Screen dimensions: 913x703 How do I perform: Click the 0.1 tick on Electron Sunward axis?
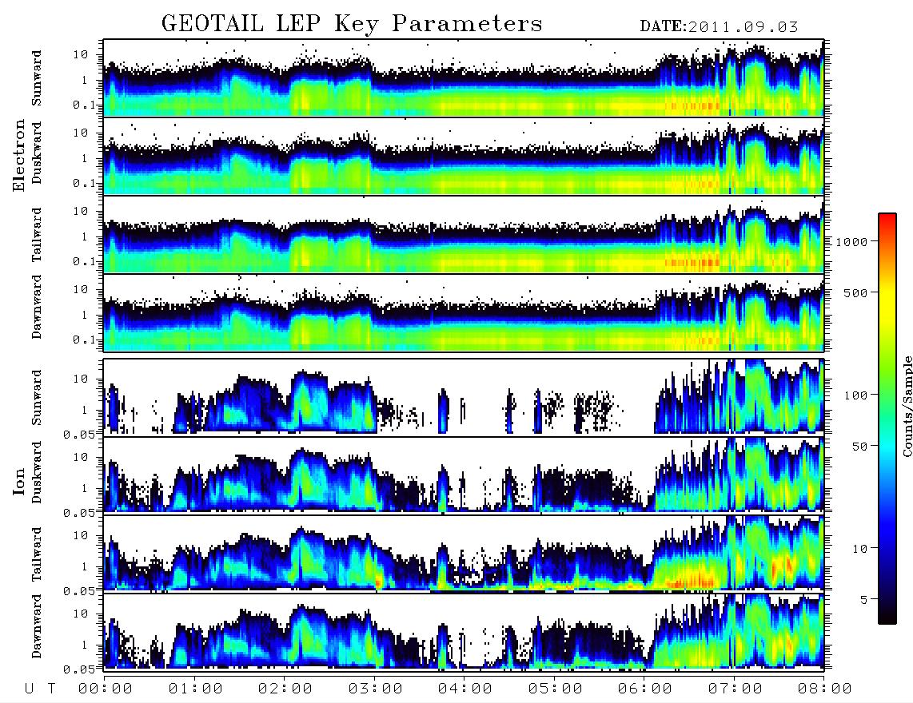(84, 105)
